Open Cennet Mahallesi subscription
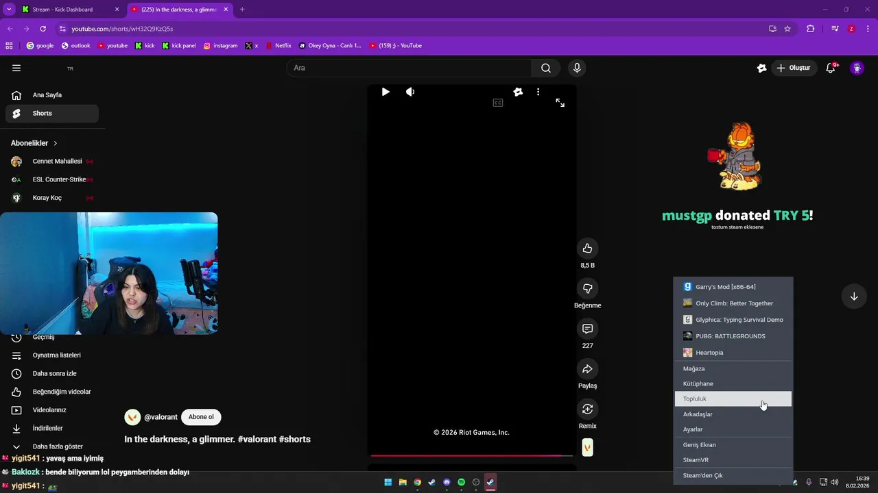 (52, 162)
